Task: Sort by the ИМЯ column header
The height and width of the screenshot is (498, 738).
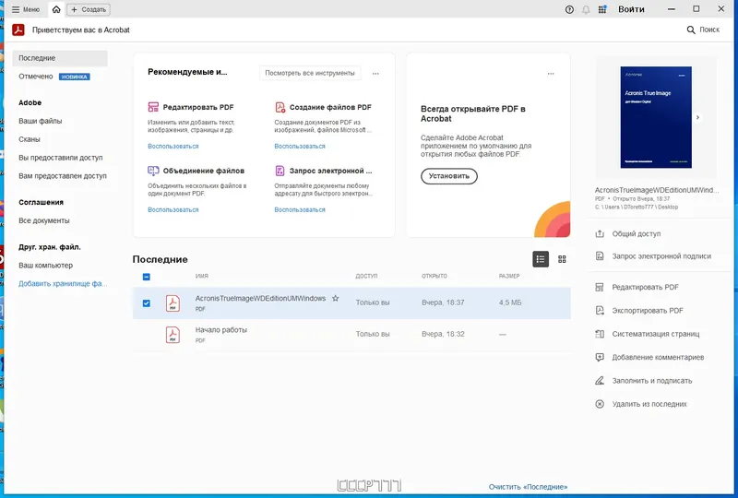Action: 202,277
